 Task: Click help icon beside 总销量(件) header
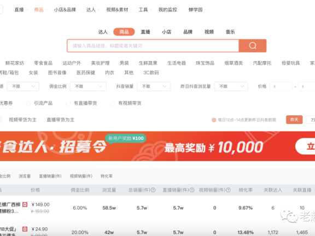pos(153,190)
